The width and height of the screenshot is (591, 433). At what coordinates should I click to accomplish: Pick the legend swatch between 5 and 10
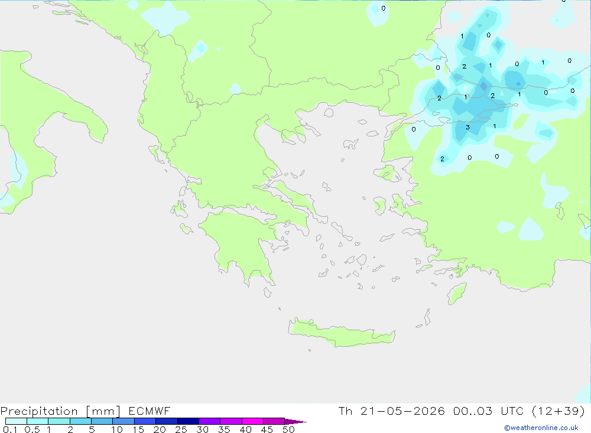tap(102, 421)
